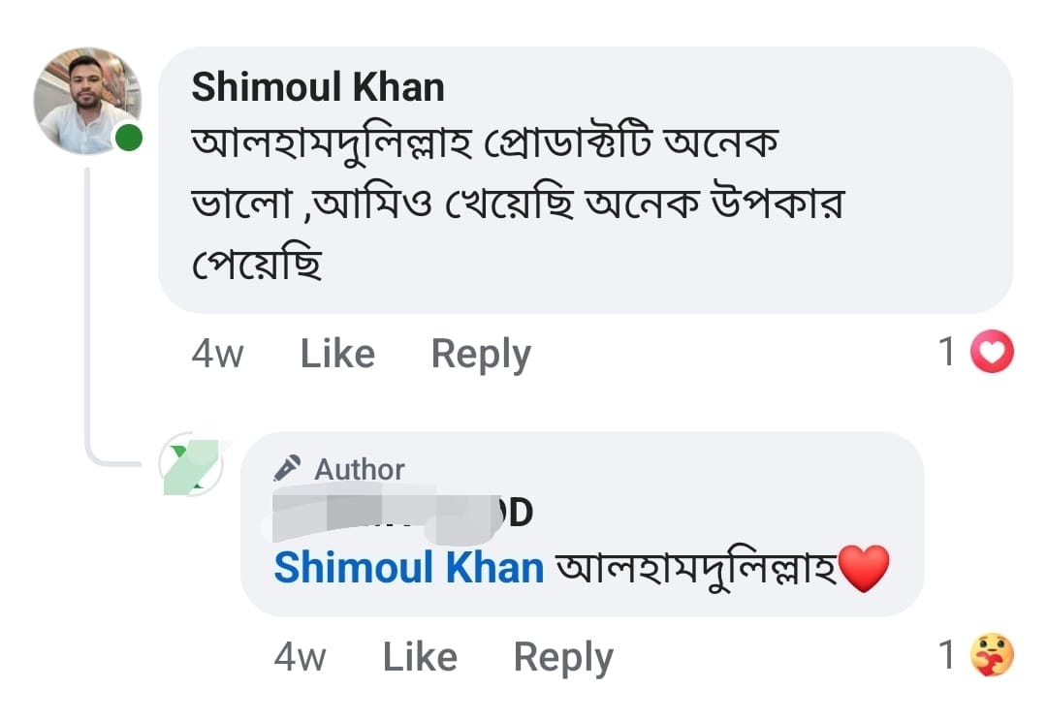Open the love reaction icon on first comment

point(992,353)
